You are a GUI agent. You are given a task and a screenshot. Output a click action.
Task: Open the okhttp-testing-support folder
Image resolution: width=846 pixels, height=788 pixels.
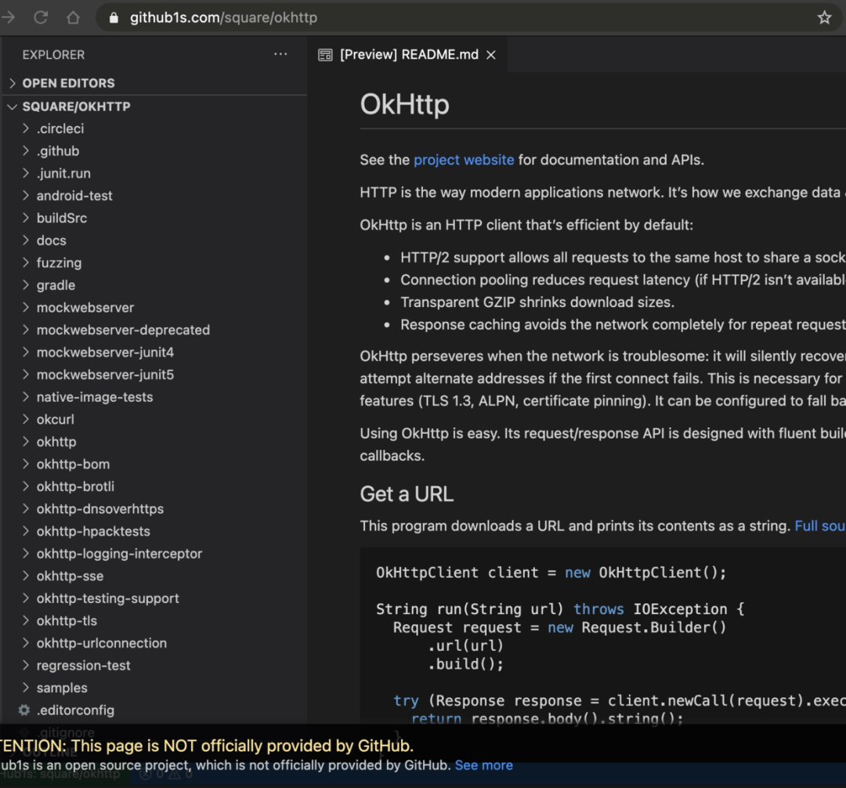point(154,598)
